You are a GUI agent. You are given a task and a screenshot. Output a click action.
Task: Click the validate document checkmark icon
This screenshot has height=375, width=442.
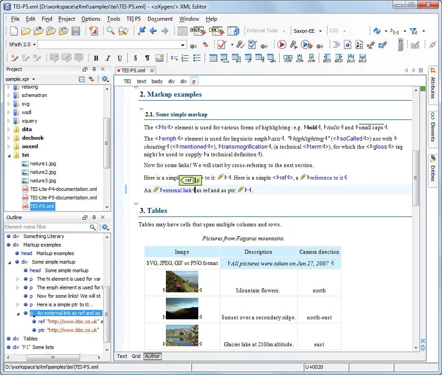(222, 44)
